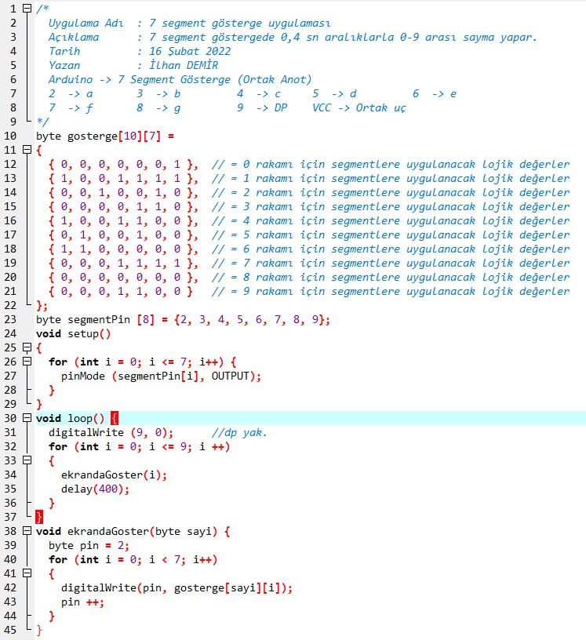
Task: Collapse the setup function fold at line 25
Action: (27, 347)
